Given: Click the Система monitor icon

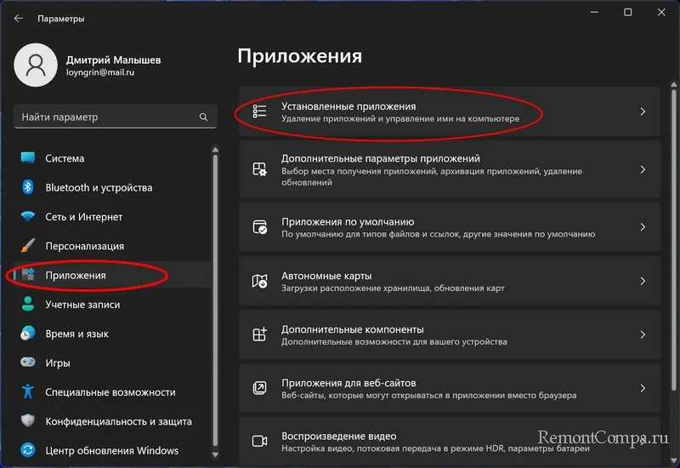Looking at the screenshot, I should (x=28, y=158).
